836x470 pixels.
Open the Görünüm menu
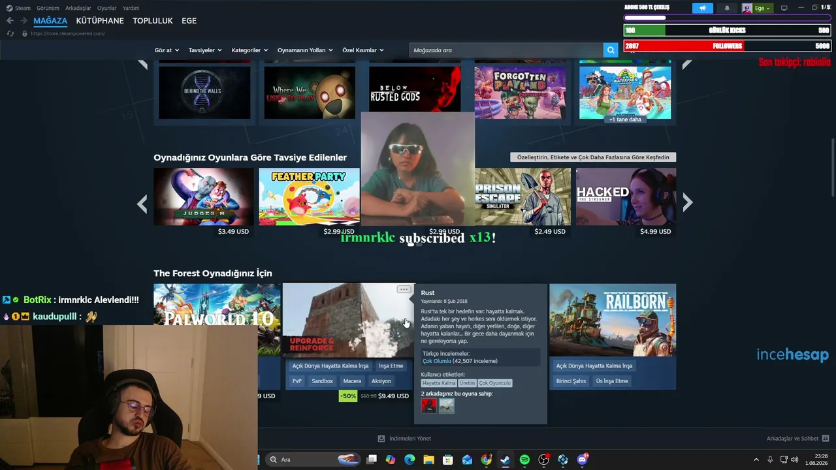pyautogui.click(x=48, y=8)
